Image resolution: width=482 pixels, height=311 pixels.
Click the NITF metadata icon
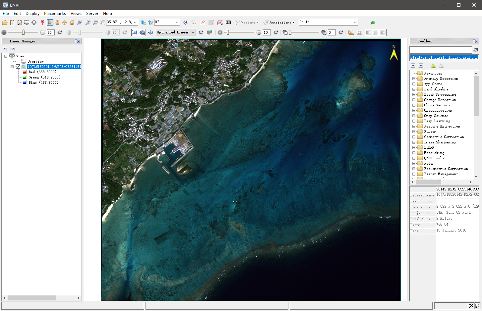click(x=20, y=23)
